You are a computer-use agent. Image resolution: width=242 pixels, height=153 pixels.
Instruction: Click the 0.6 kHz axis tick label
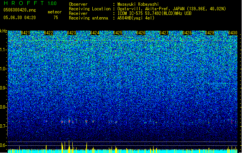3,145
